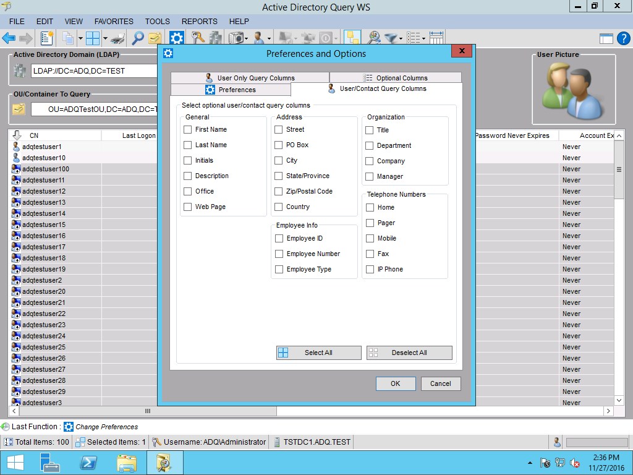Viewport: 633px width, 475px height.
Task: Click the window layout icon beside help
Action: (x=606, y=39)
